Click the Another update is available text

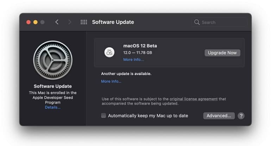pyautogui.click(x=126, y=74)
